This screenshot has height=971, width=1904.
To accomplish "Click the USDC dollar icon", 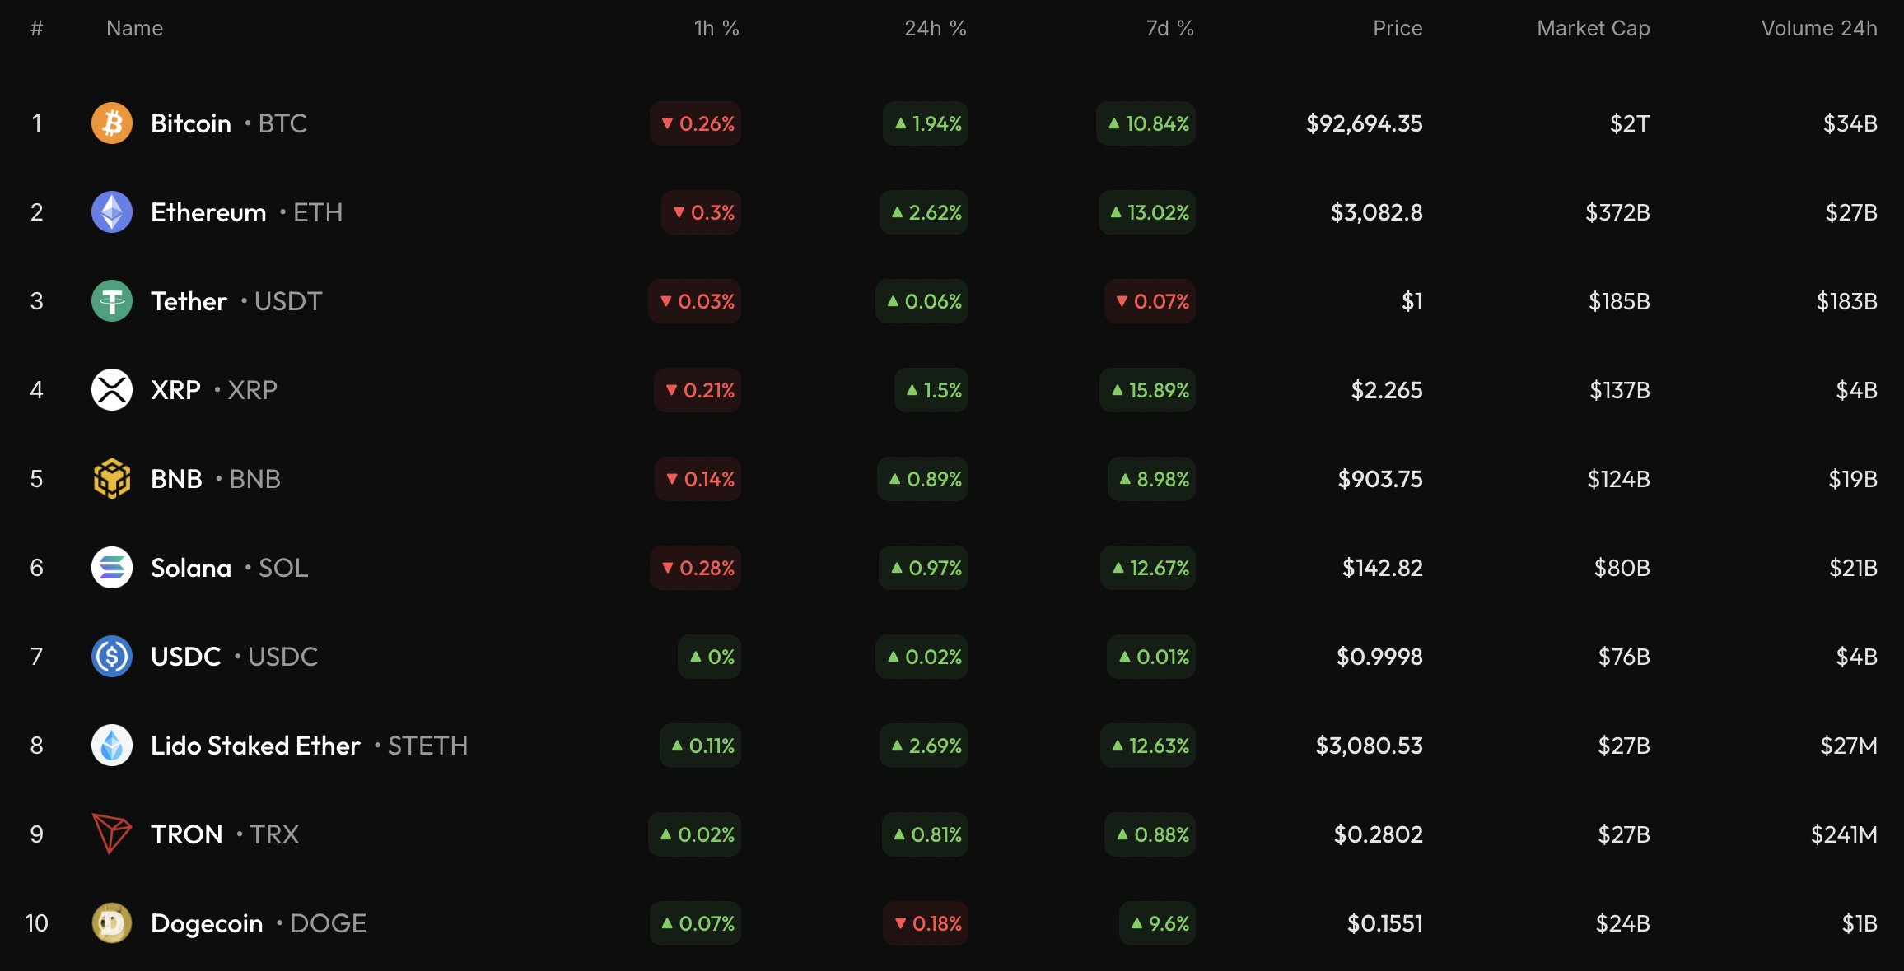I will tap(112, 657).
